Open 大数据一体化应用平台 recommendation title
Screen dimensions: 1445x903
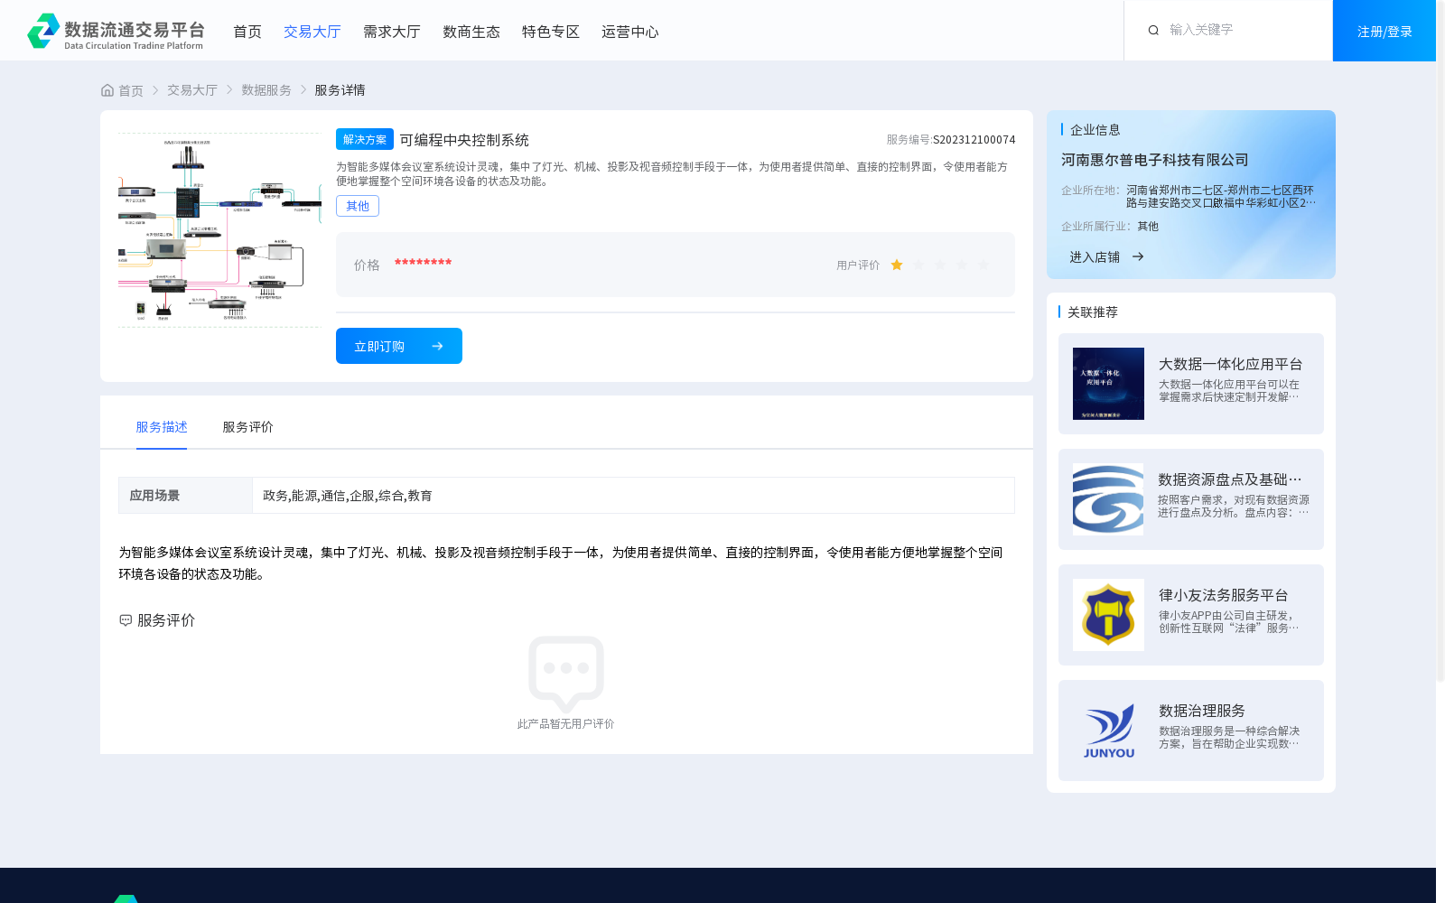coord(1230,364)
